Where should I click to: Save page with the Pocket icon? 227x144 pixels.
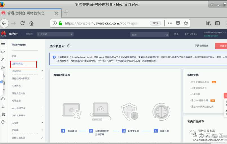(x=178, y=23)
